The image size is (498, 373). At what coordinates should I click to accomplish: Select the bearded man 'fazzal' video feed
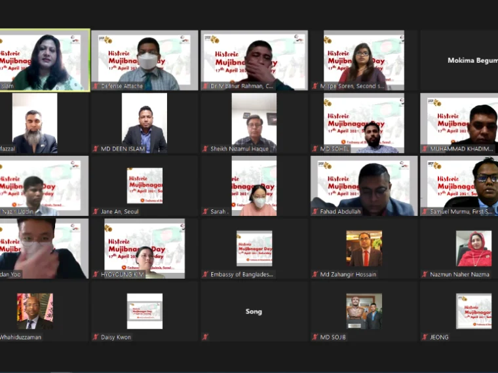[35, 123]
